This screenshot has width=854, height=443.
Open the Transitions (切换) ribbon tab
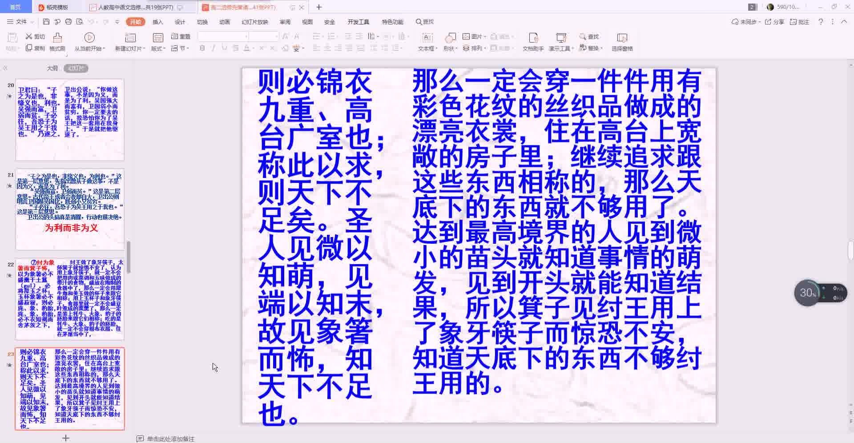[x=202, y=22]
